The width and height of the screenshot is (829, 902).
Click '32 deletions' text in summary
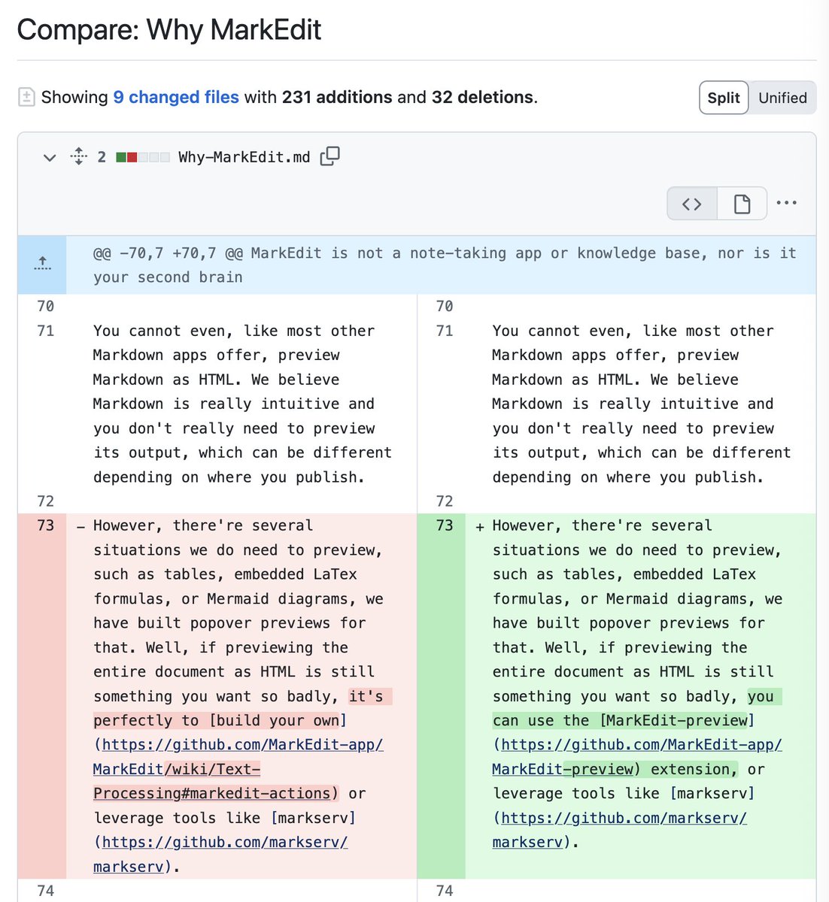[482, 97]
